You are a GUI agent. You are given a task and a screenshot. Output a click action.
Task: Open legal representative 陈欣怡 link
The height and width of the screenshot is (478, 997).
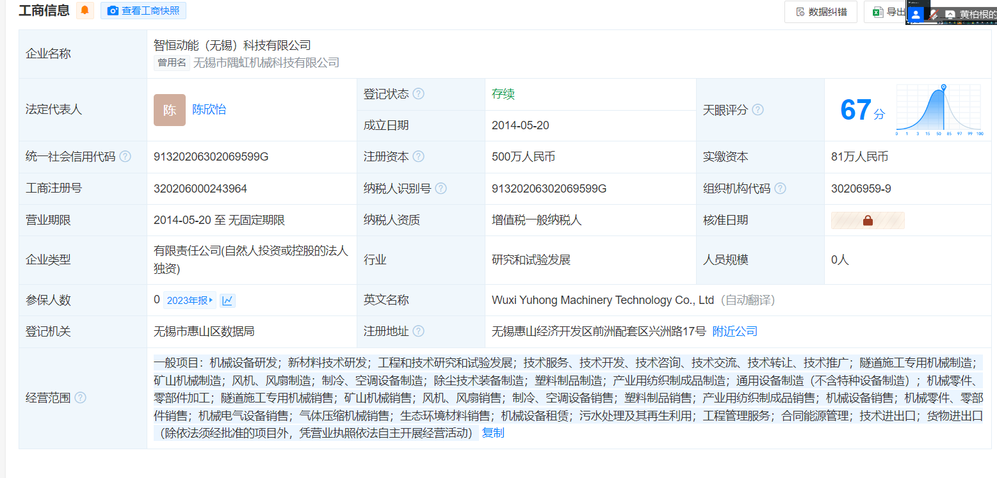(209, 109)
